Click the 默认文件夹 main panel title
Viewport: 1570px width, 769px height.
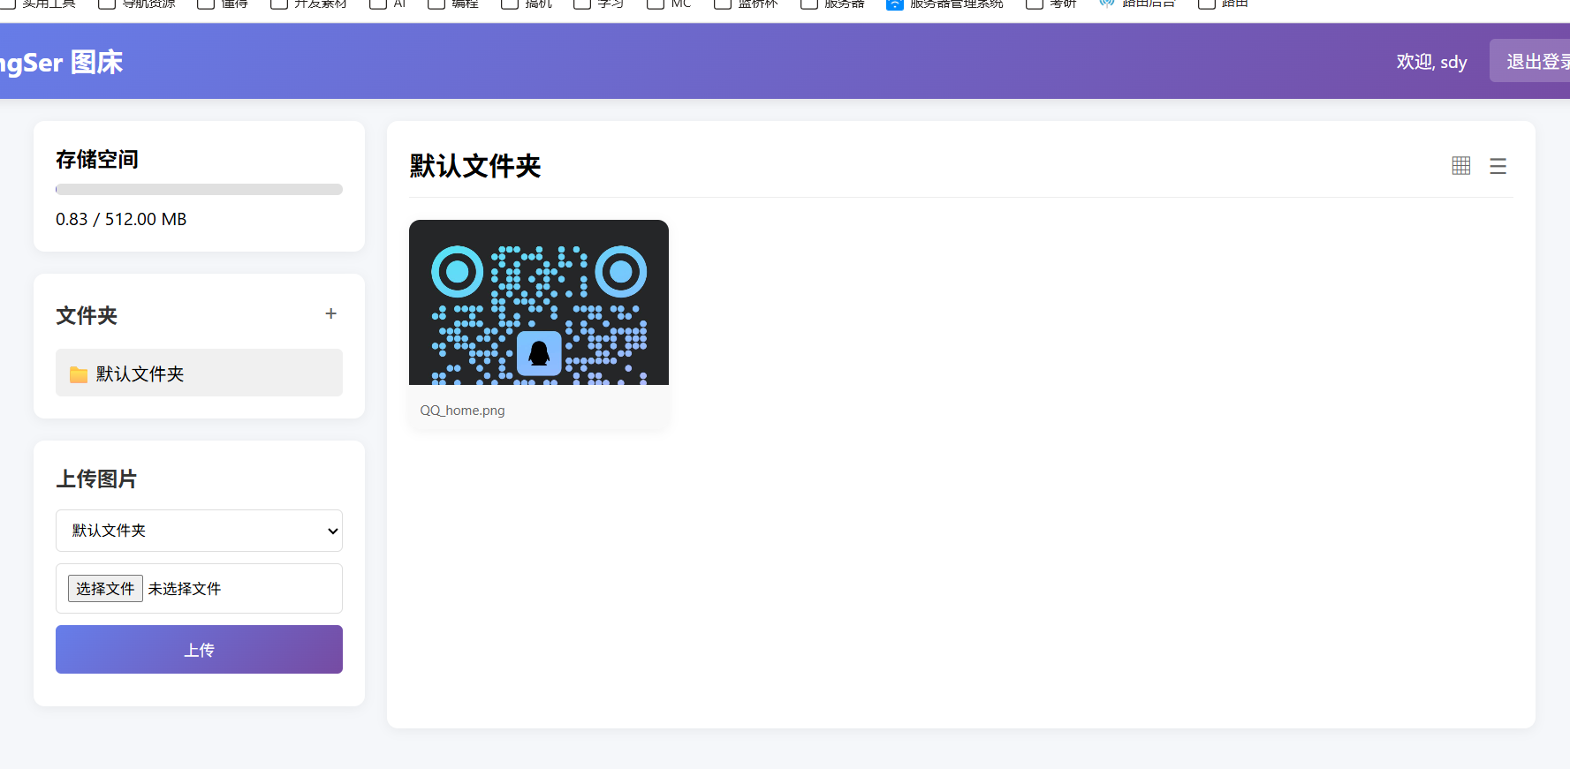[x=475, y=166]
